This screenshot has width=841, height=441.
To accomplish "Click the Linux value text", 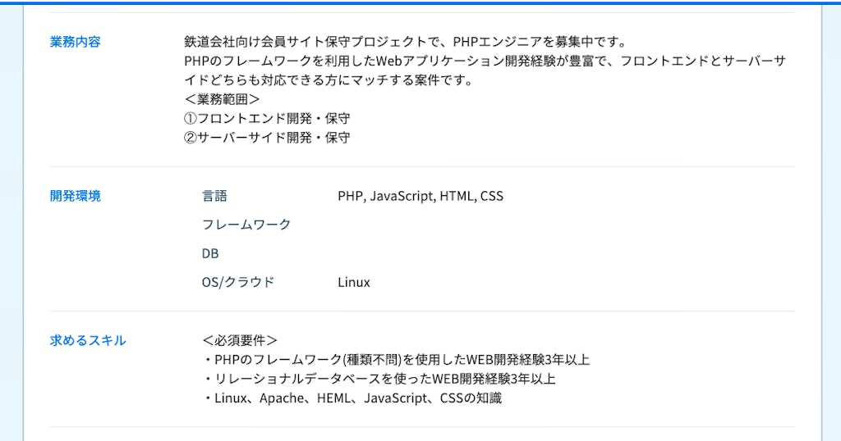I will point(354,282).
